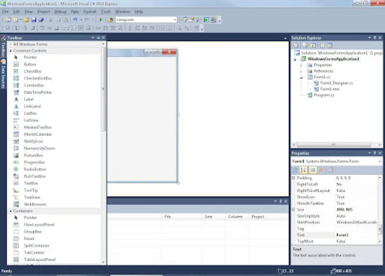This screenshot has height=276, width=385.
Task: Sort the error list by Line column
Action: pyautogui.click(x=213, y=217)
